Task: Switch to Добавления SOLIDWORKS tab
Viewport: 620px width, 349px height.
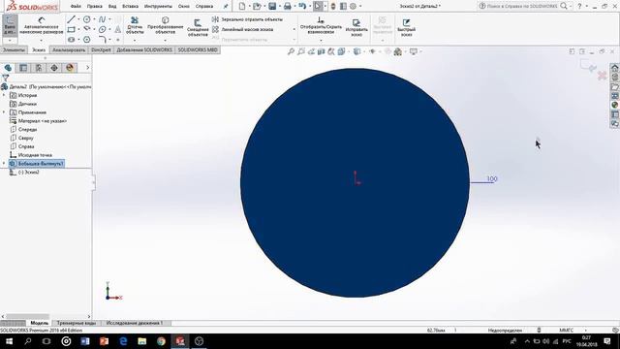Action: (x=144, y=49)
